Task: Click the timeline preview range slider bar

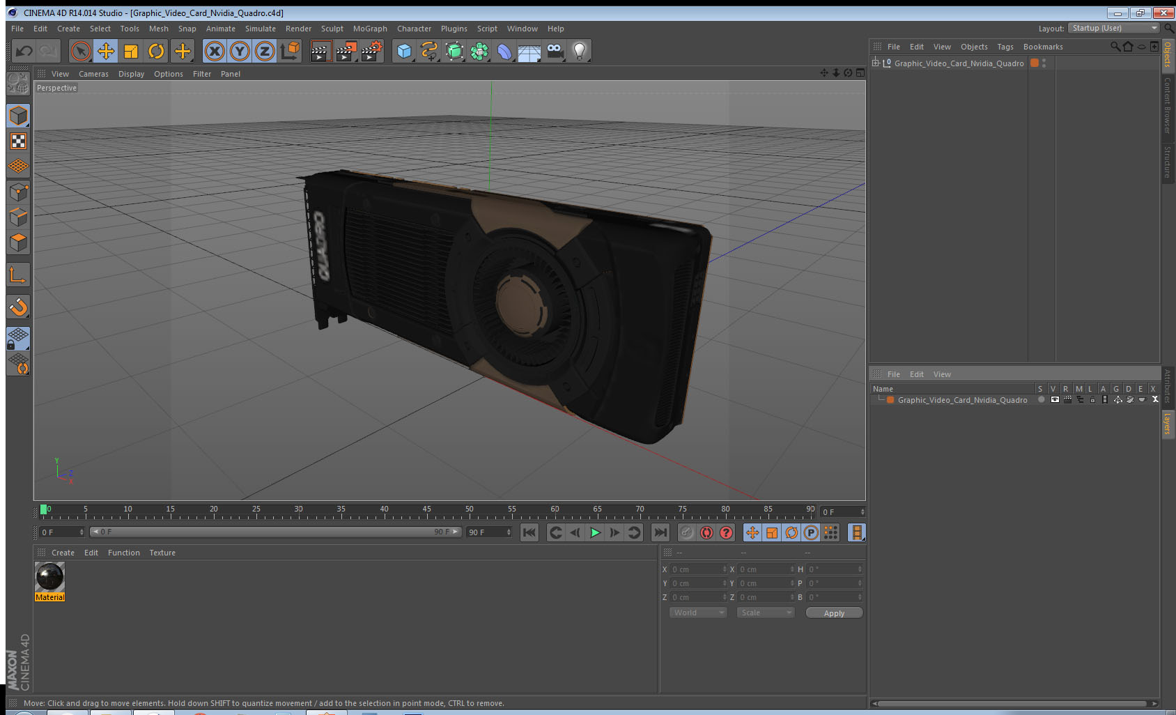Action: point(275,532)
